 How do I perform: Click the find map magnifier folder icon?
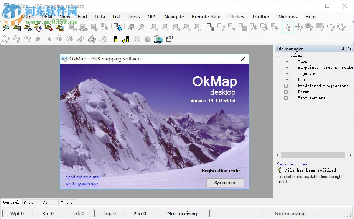point(6,27)
